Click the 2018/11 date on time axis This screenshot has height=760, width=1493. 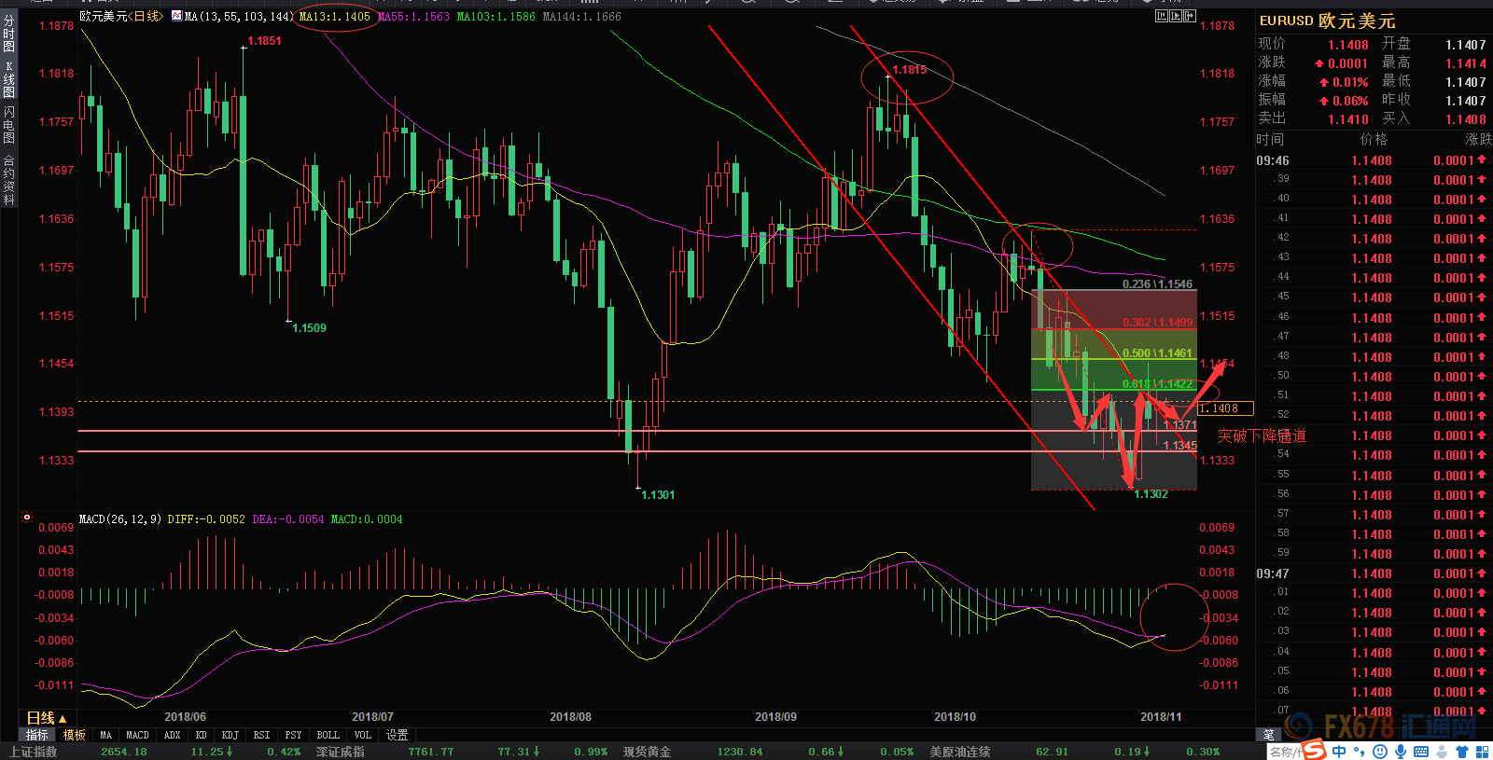click(1161, 717)
